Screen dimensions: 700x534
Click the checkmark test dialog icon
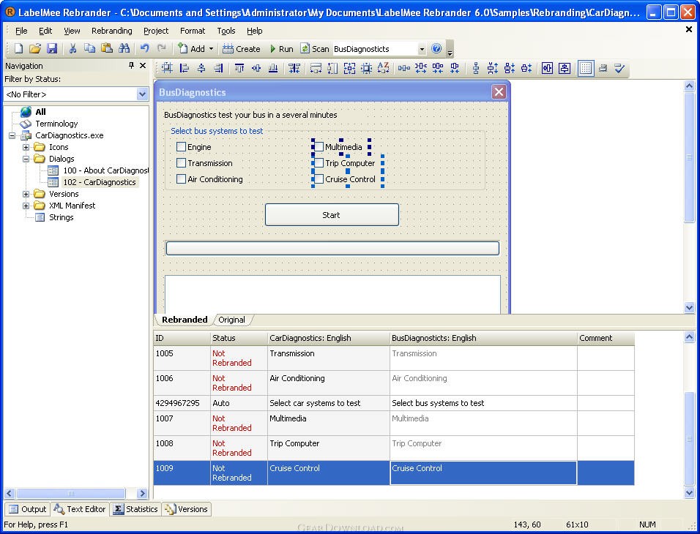[x=619, y=68]
